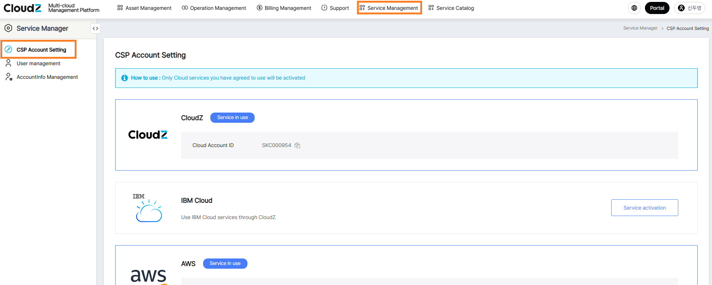Click the Cloud Account ID label
712x285 pixels.
click(x=213, y=145)
